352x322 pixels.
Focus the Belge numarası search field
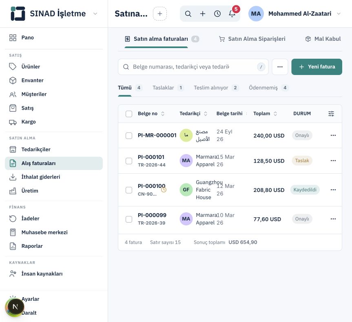[x=193, y=67]
